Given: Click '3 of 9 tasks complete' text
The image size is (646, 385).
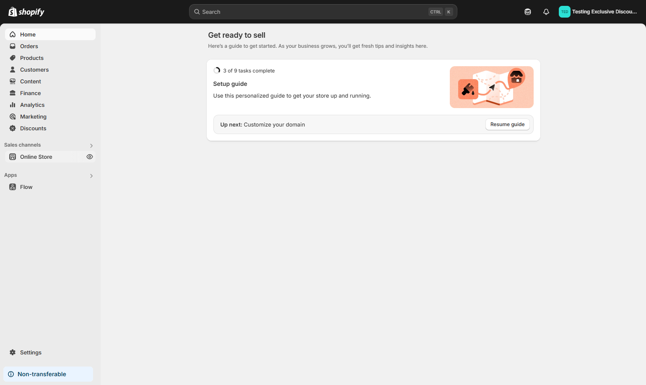Looking at the screenshot, I should (249, 71).
